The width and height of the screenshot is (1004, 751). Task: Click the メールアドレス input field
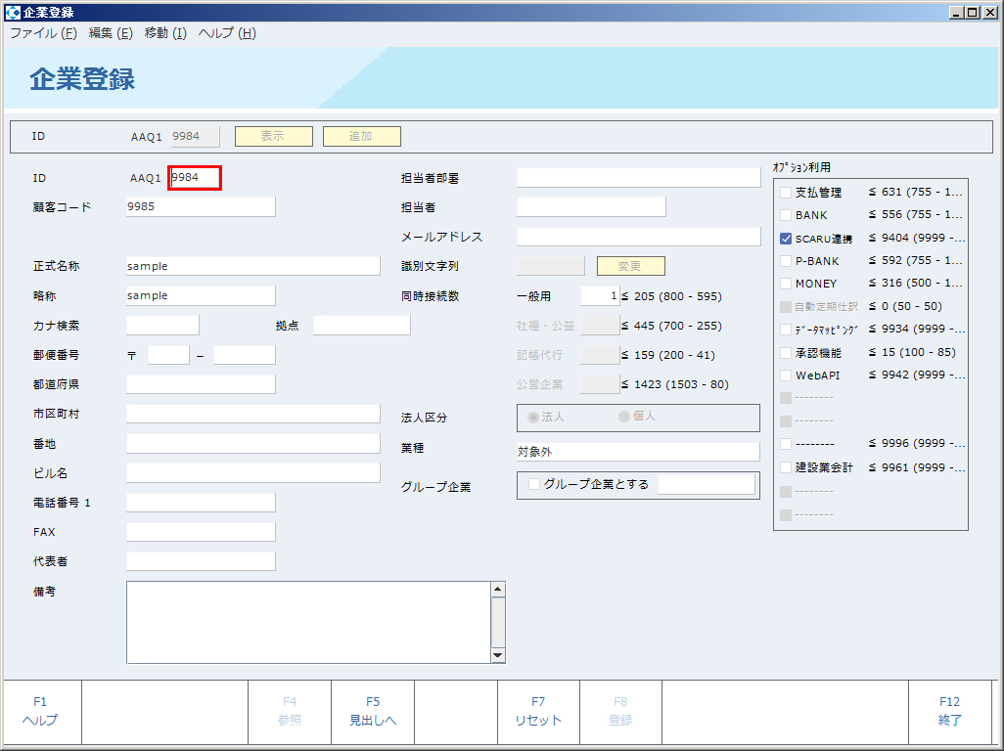pyautogui.click(x=638, y=237)
